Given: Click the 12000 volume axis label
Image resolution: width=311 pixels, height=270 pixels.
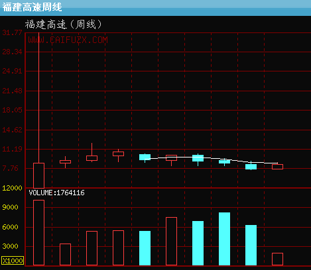Looking at the screenshot, I should (12, 188).
